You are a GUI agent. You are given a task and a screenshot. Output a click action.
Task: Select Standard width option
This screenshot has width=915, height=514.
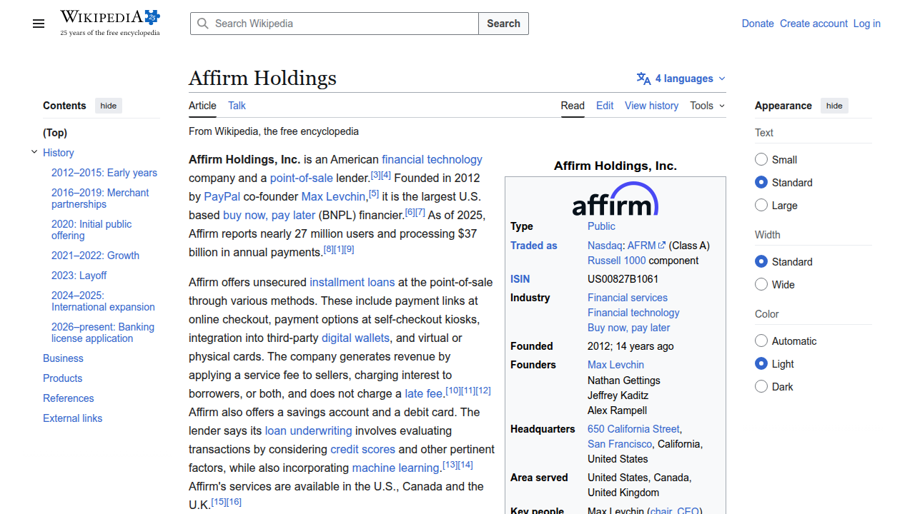point(761,261)
